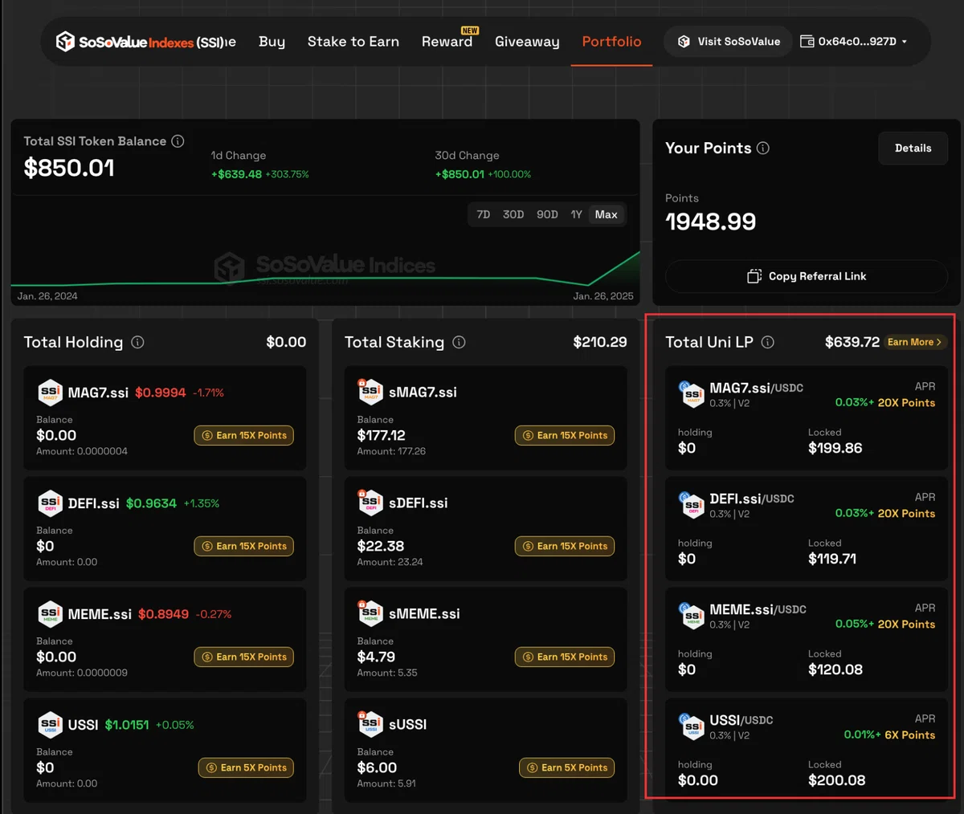Click the sMEME.ssi staking token icon
964x814 pixels.
pos(370,613)
